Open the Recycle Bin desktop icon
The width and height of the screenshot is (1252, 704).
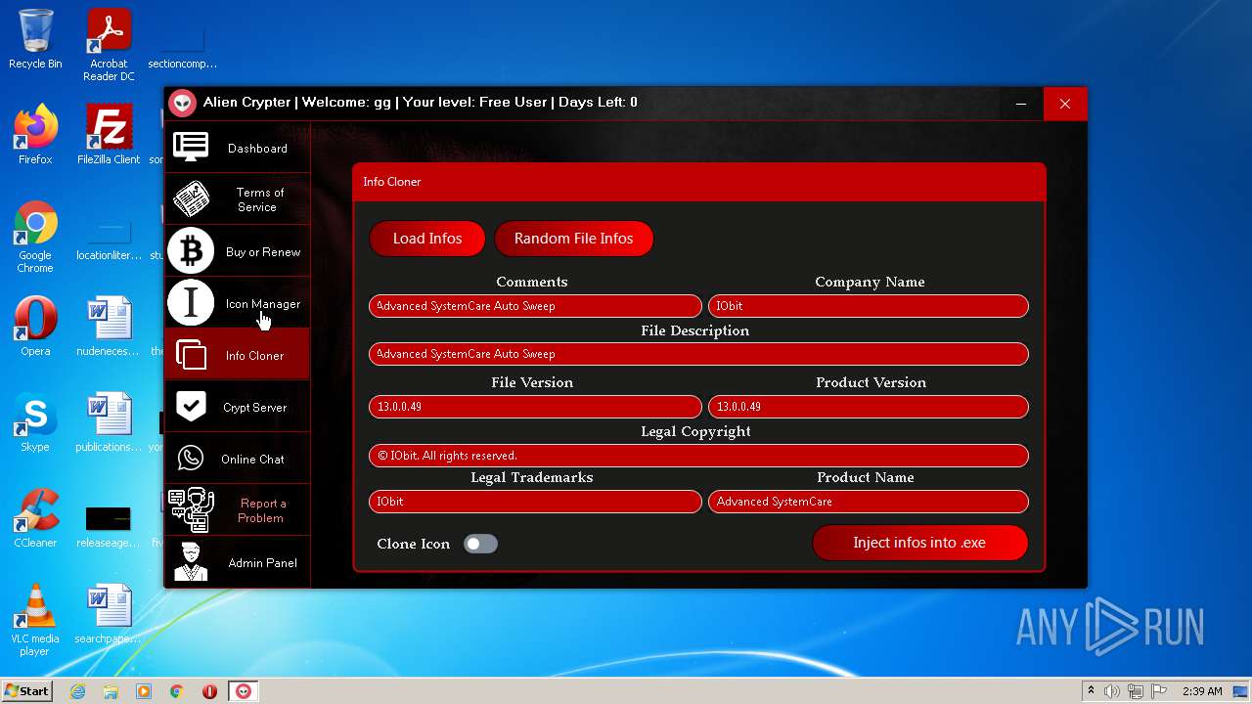35,40
